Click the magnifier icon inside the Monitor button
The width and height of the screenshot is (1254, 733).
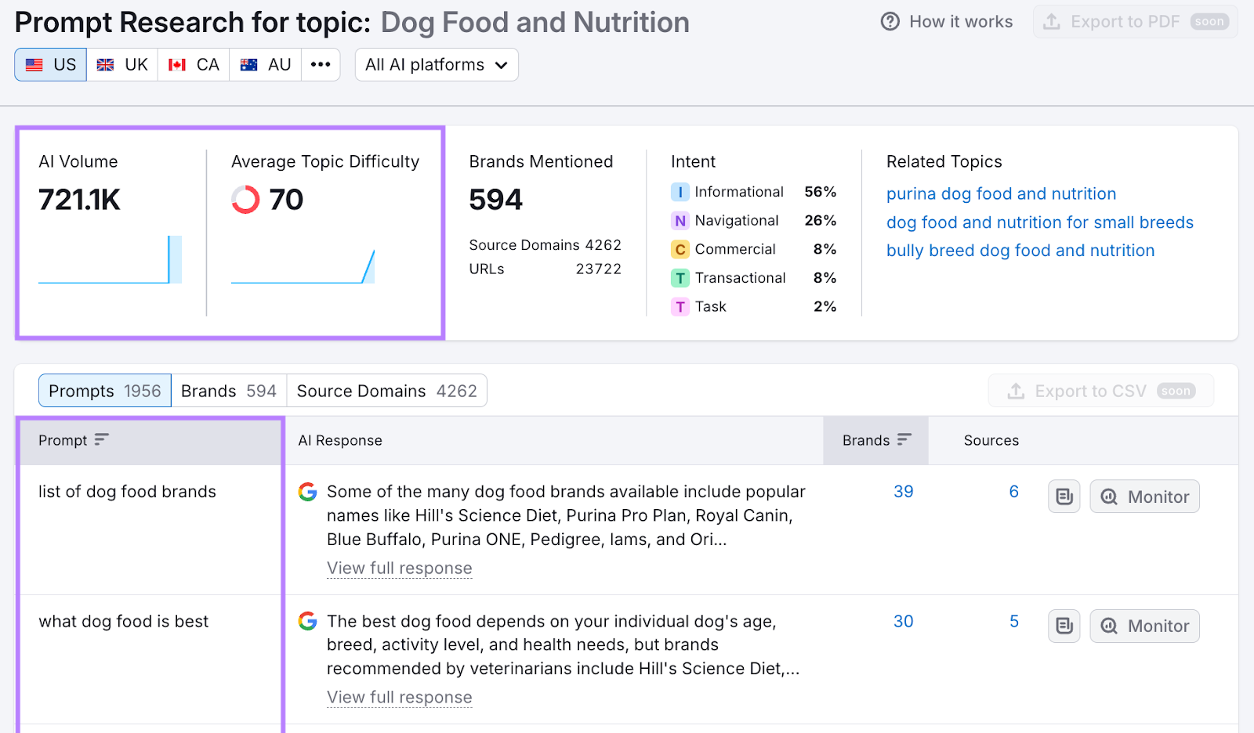click(1110, 496)
